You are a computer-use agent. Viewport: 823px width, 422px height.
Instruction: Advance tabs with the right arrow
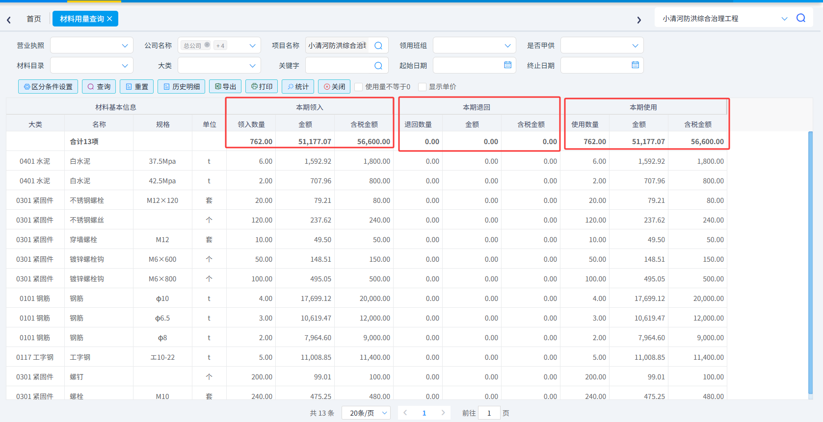(638, 20)
